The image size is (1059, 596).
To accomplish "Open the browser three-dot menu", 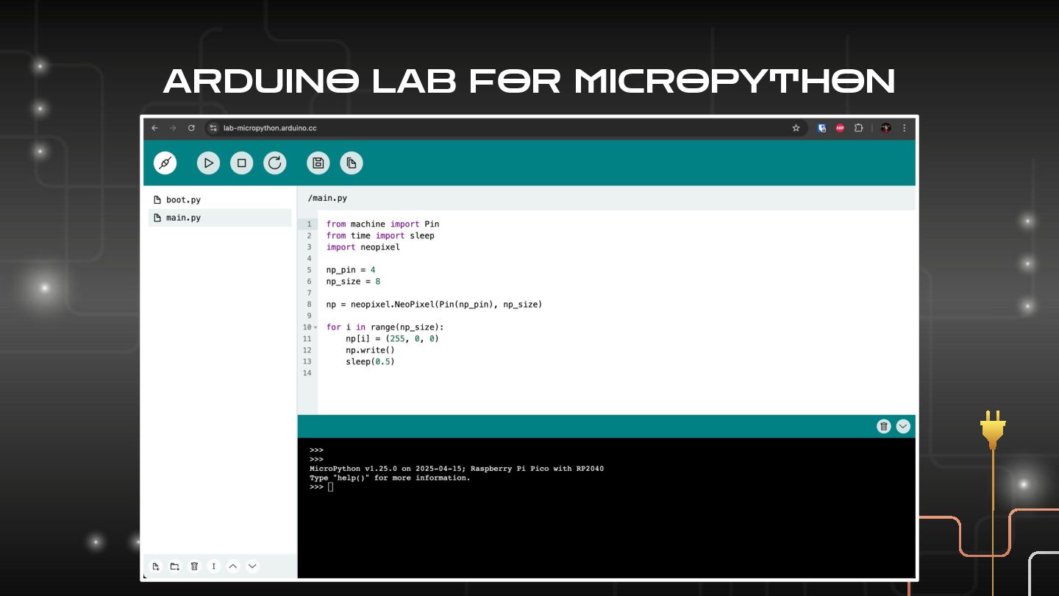I will (x=905, y=128).
